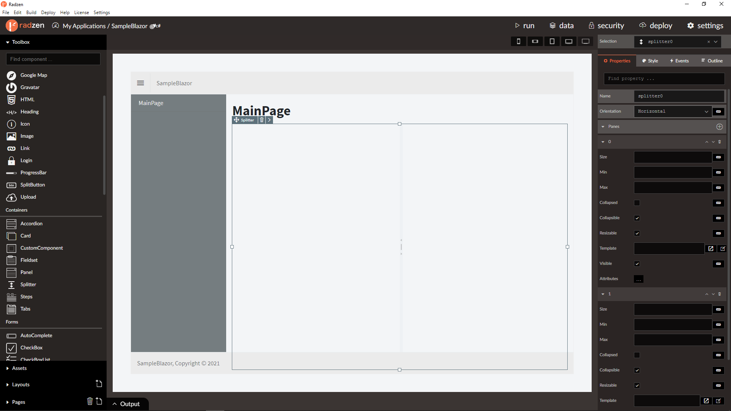Click the Find property search field
The height and width of the screenshot is (411, 731).
[664, 79]
